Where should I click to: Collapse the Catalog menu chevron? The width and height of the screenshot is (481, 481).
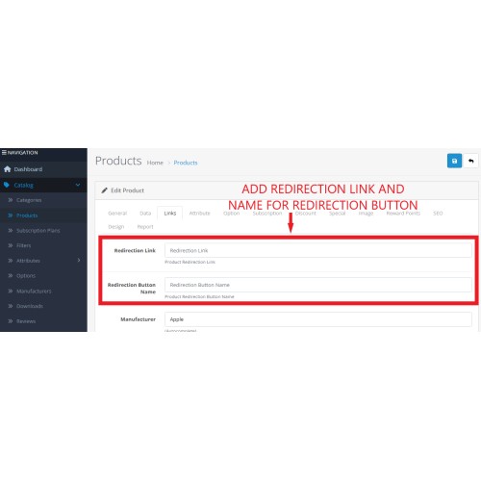(x=78, y=185)
